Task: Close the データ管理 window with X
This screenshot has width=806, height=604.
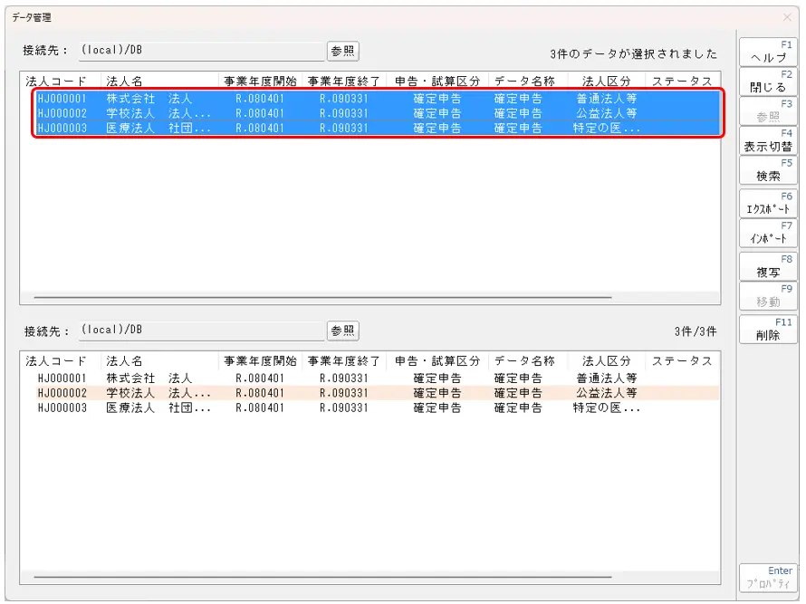Action: click(787, 17)
